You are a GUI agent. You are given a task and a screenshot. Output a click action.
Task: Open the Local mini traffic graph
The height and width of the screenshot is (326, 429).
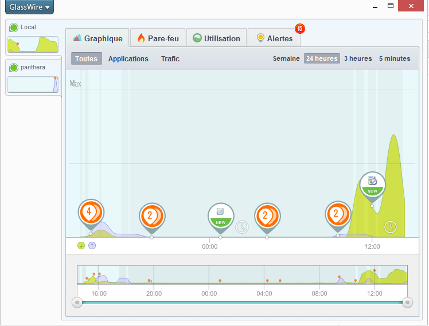pyautogui.click(x=33, y=44)
